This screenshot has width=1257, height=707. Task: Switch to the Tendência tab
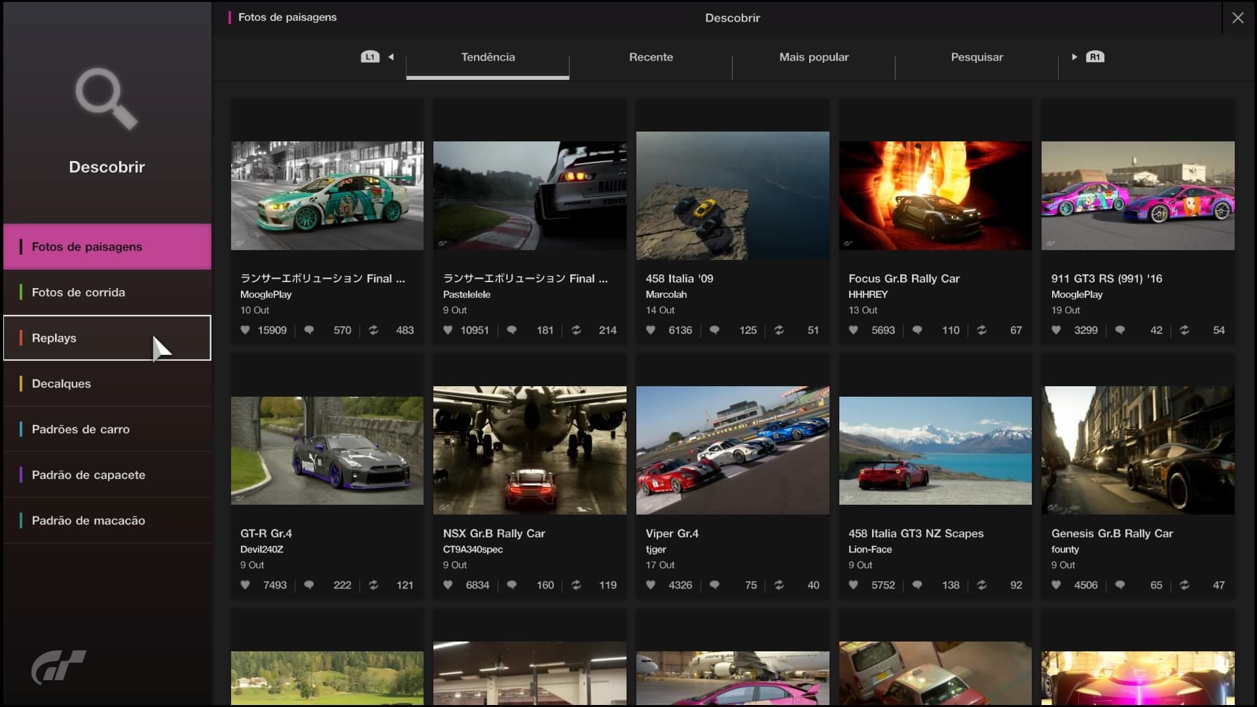click(x=488, y=57)
